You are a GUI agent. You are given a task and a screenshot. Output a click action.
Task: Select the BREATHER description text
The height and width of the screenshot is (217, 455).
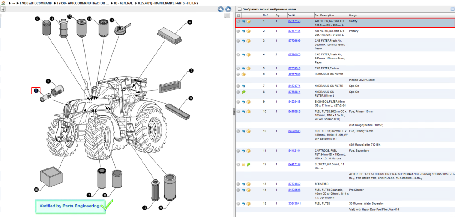point(322,184)
